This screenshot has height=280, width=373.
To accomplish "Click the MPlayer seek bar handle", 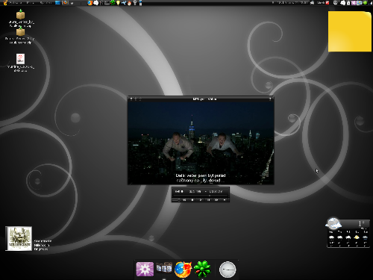I will [x=210, y=196].
